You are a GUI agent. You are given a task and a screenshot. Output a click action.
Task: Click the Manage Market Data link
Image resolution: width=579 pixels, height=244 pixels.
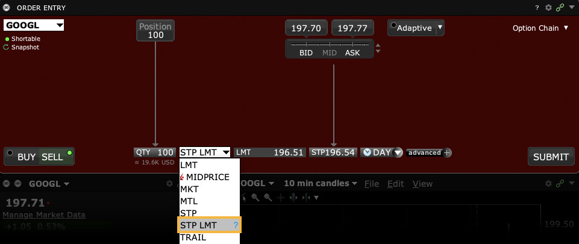[44, 215]
